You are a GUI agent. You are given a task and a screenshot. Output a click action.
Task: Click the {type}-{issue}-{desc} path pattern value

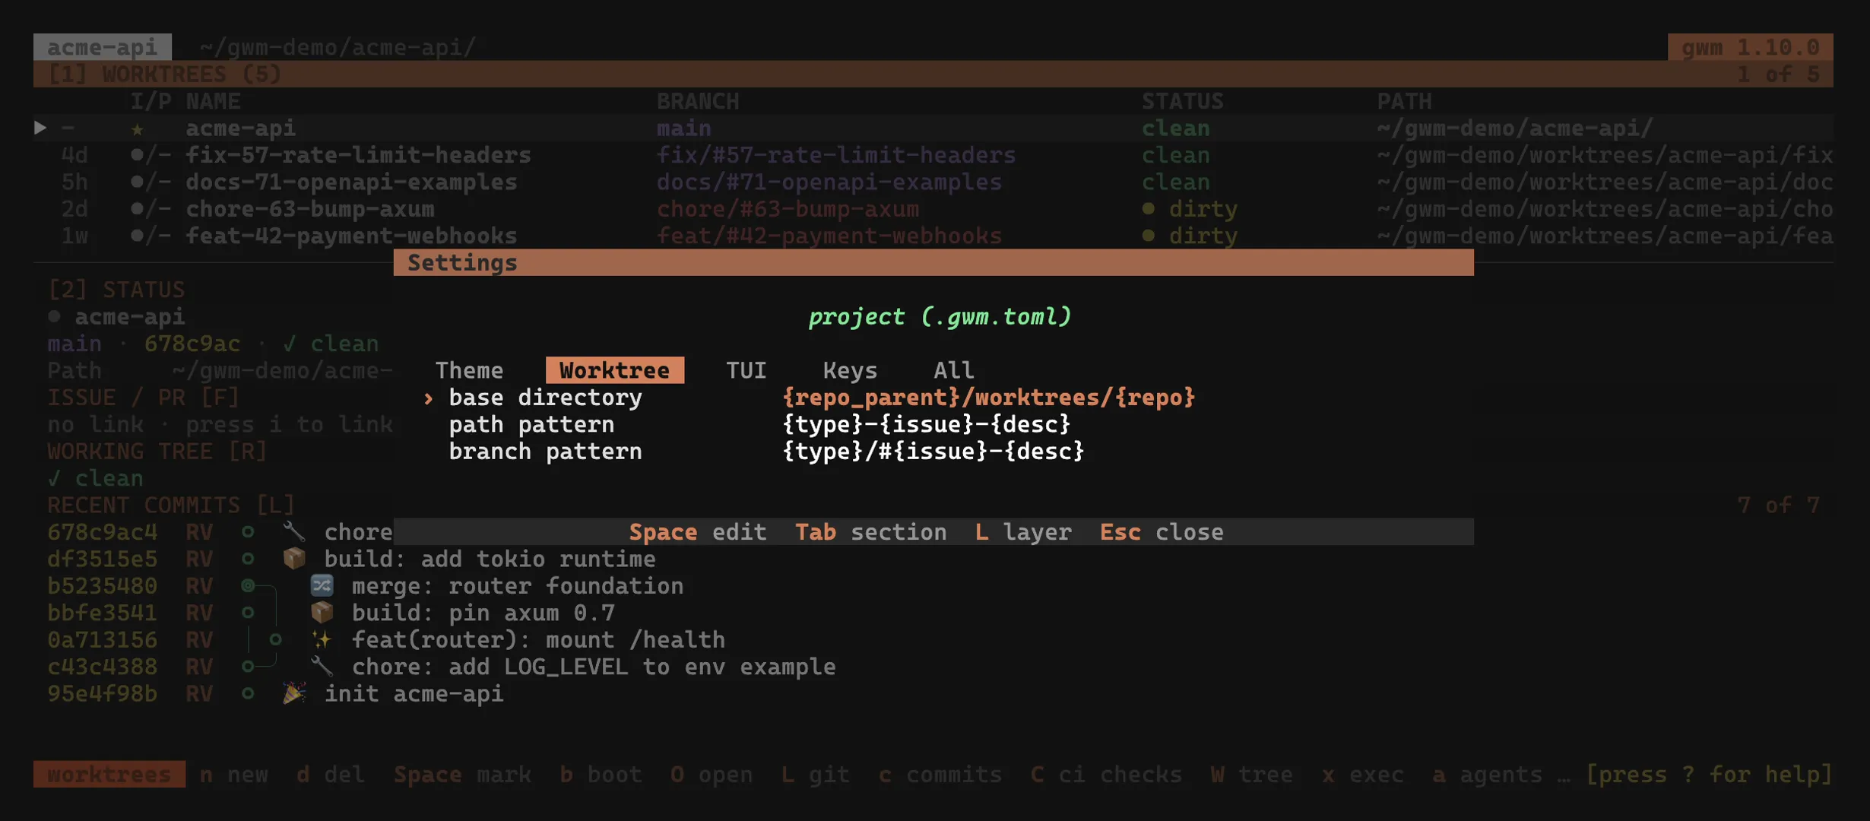click(926, 424)
